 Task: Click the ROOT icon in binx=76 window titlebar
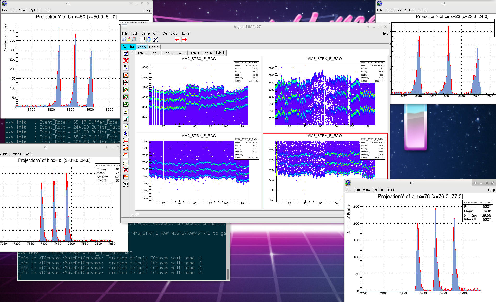(348, 183)
